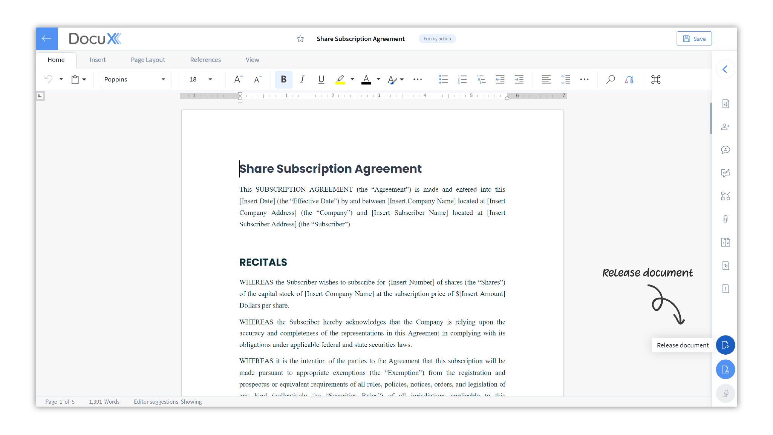The width and height of the screenshot is (773, 435).
Task: Click the Release document blue button
Action: [726, 345]
